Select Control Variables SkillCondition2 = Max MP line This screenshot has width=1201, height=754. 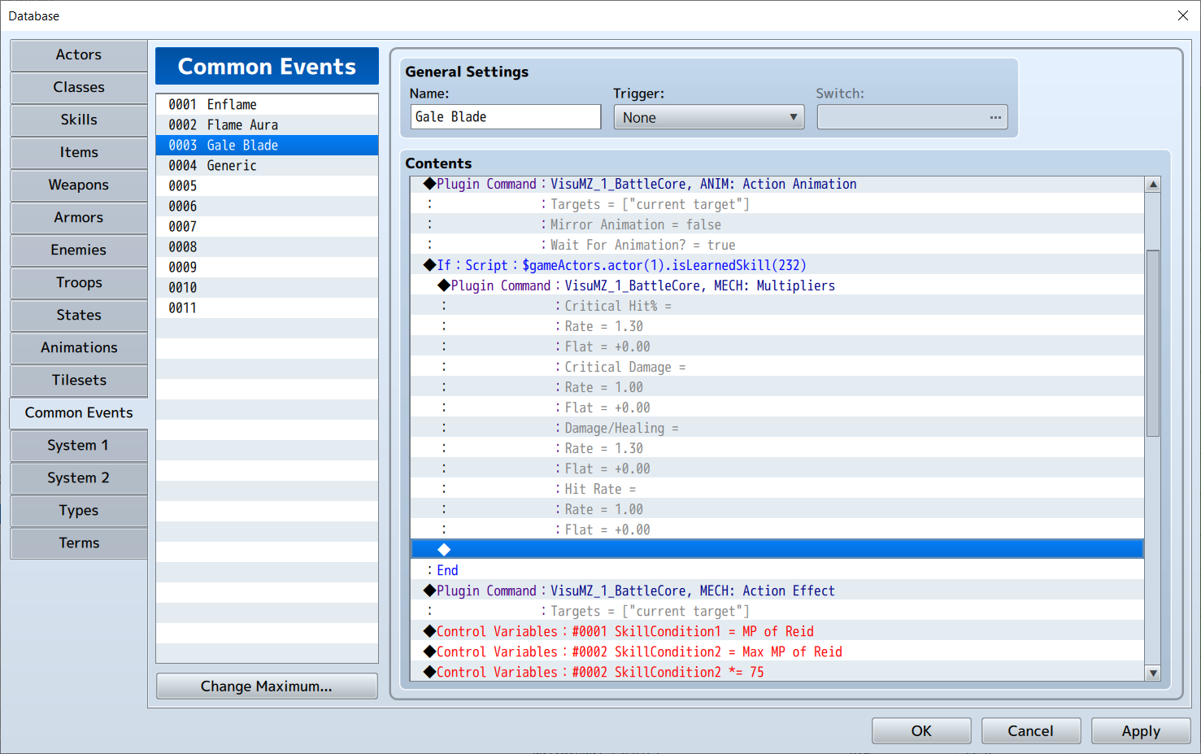(777, 652)
